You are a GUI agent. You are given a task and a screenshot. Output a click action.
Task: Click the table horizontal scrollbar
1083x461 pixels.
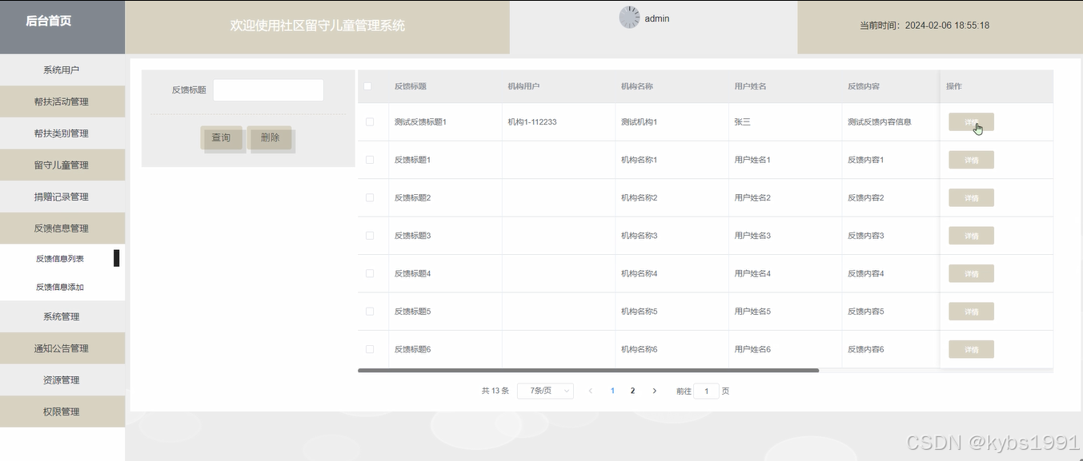(x=588, y=371)
